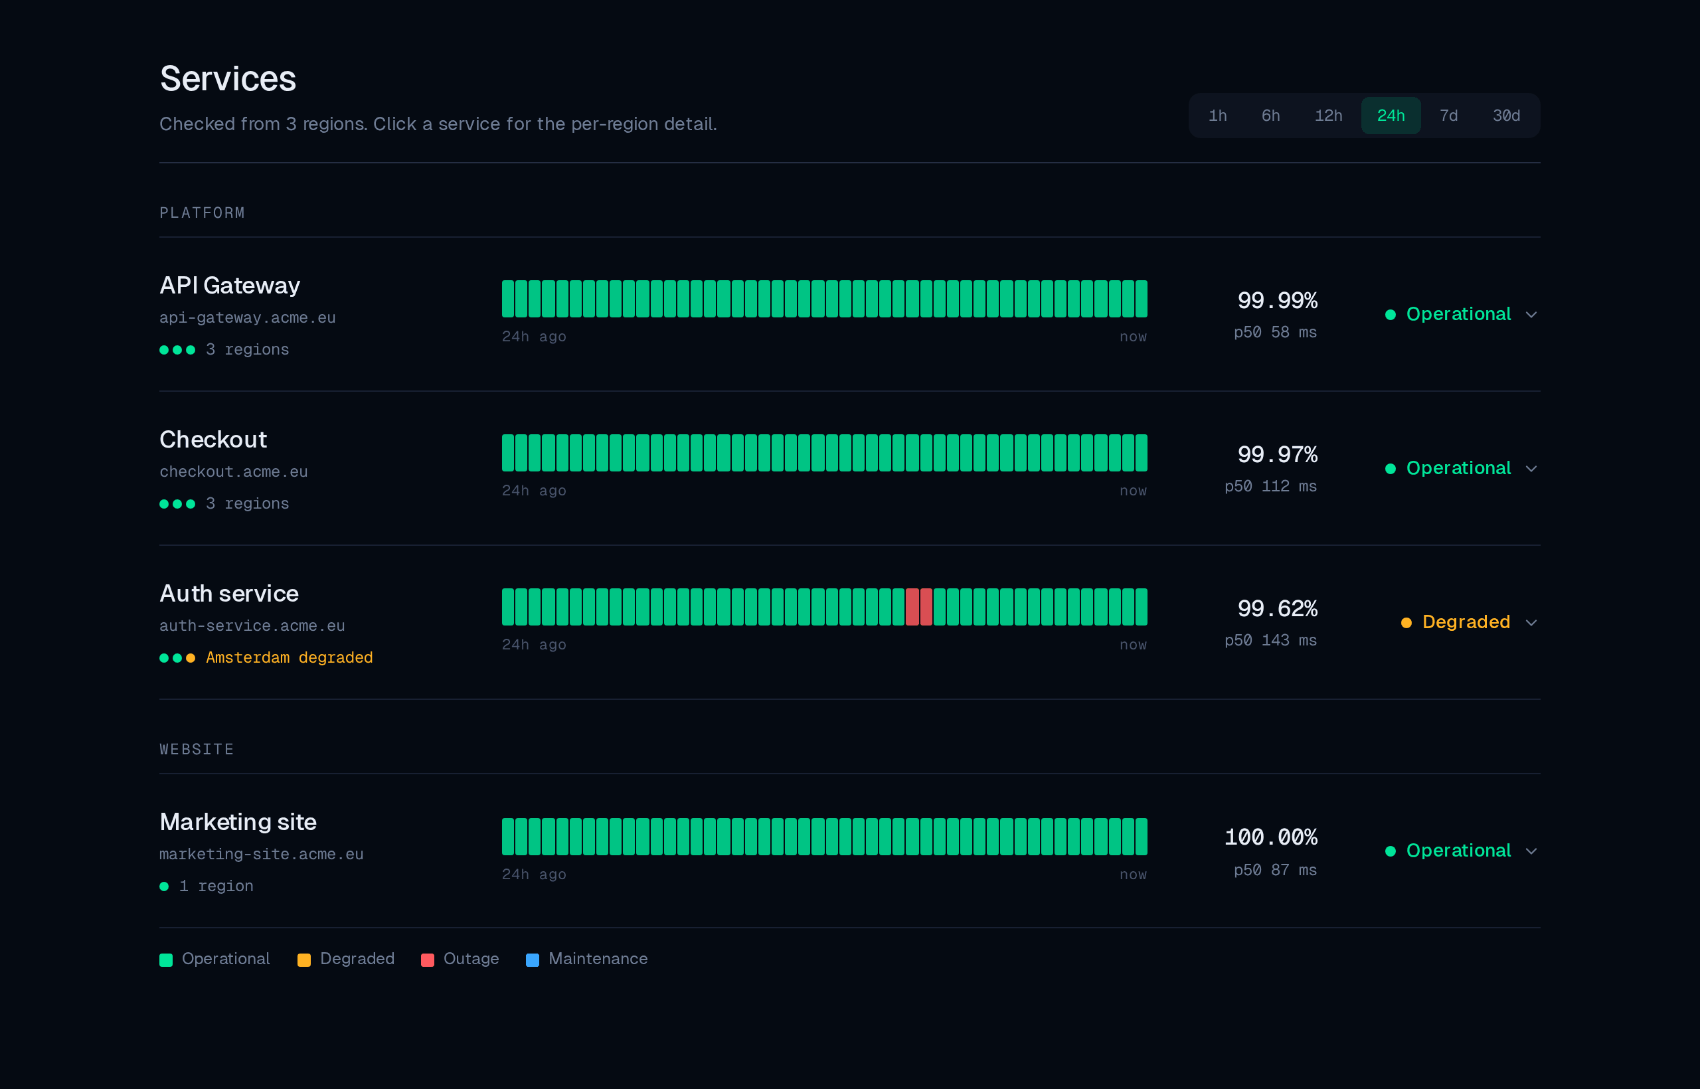
Task: Click Auth service region status dots
Action: 177,658
